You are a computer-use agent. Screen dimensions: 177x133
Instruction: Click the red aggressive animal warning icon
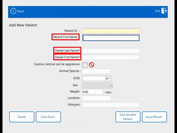coord(92,65)
